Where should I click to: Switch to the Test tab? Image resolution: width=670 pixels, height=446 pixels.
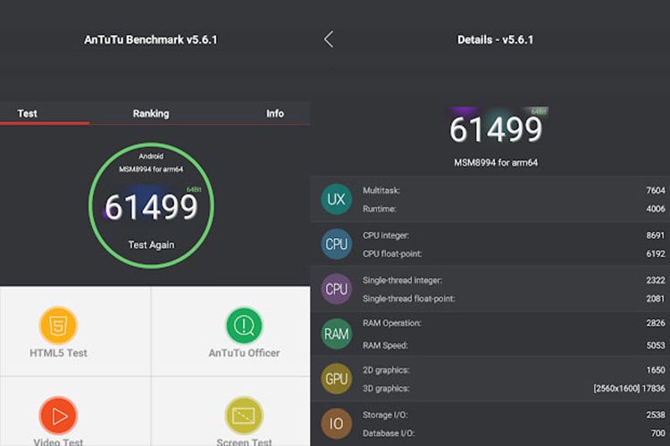pyautogui.click(x=28, y=113)
